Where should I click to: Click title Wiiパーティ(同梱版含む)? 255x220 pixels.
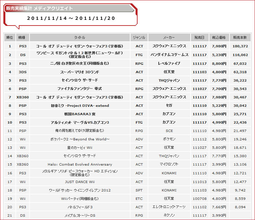point(80,199)
